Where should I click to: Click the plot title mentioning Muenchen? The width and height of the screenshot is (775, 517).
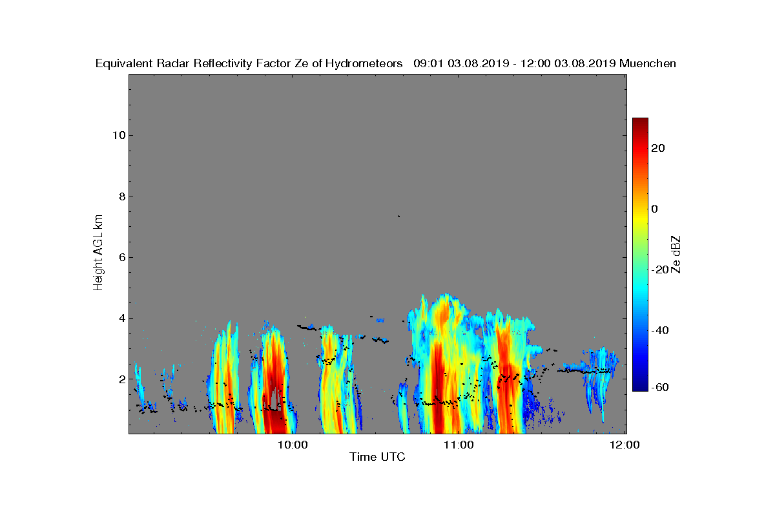point(386,63)
